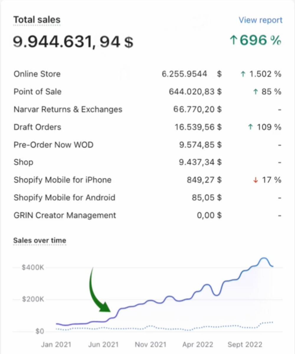Click the 9.944.631,94 $ total amount

point(73,42)
